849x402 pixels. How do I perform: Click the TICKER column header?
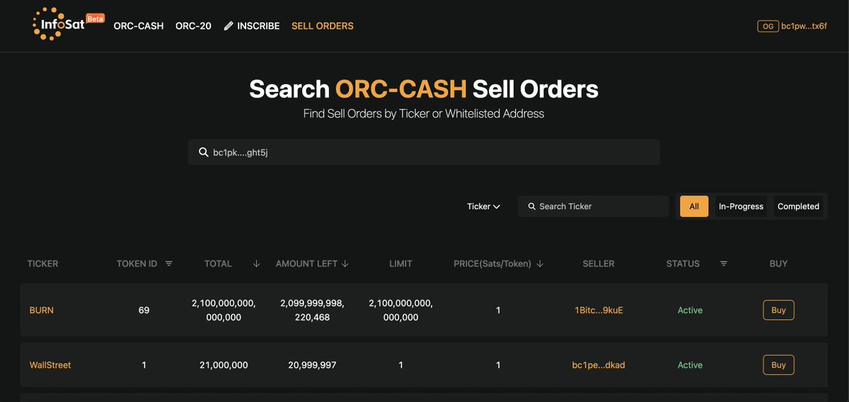pos(42,264)
